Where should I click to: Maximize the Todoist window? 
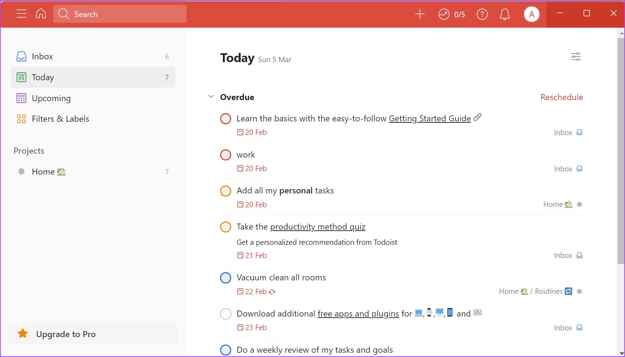pyautogui.click(x=587, y=13)
